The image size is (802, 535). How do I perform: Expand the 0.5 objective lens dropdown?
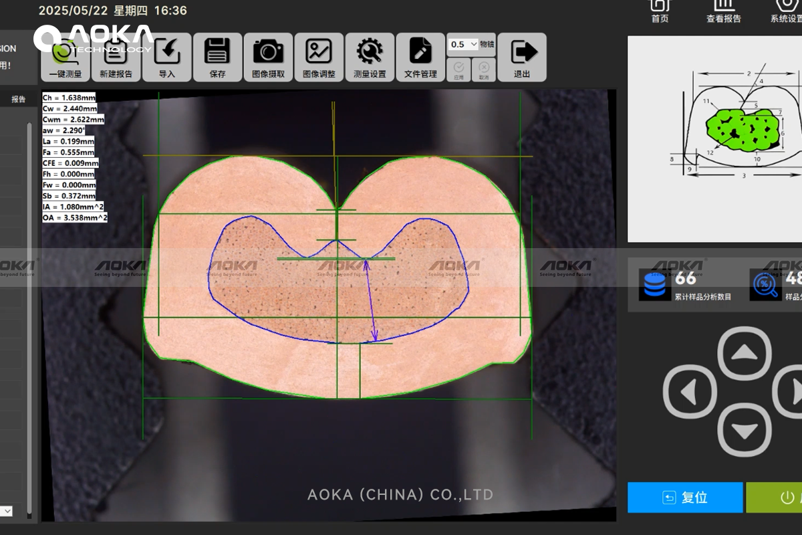(464, 44)
